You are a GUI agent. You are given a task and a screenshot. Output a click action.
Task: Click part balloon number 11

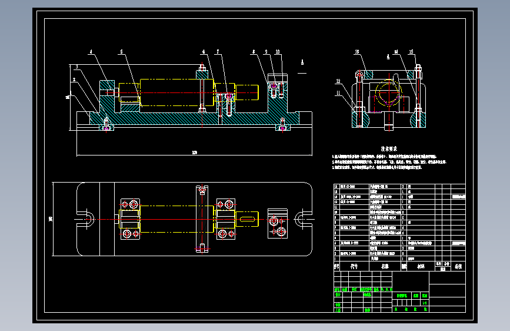pos(338,93)
